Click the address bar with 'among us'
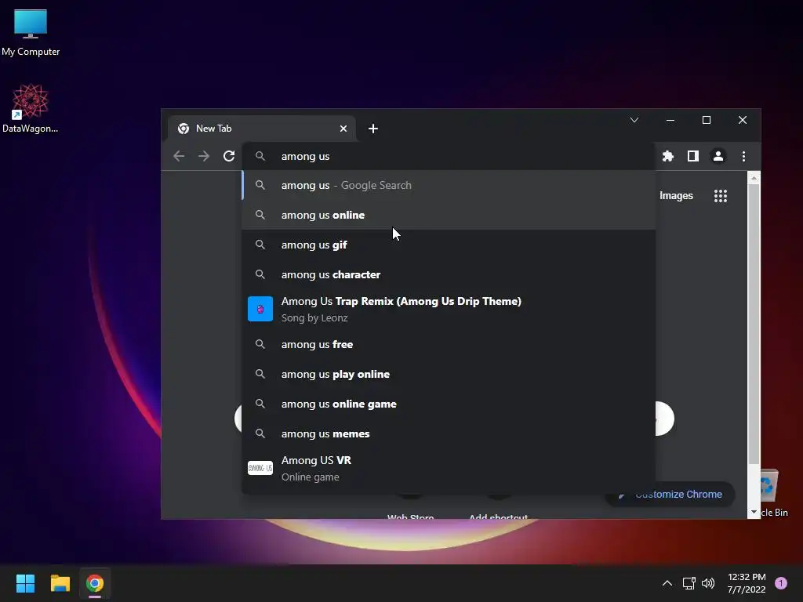 coord(449,156)
